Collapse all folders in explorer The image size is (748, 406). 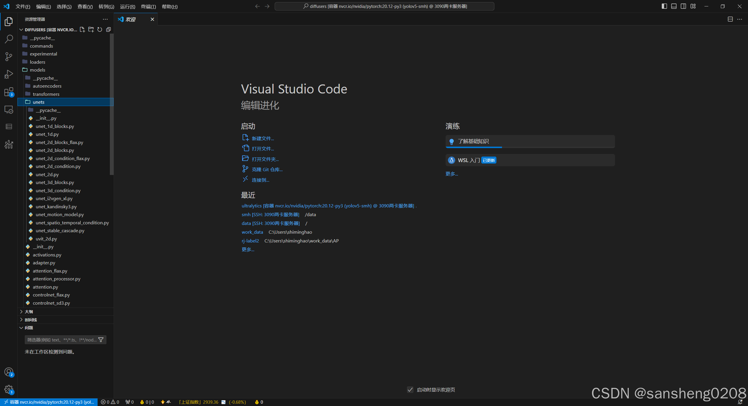[x=108, y=30]
